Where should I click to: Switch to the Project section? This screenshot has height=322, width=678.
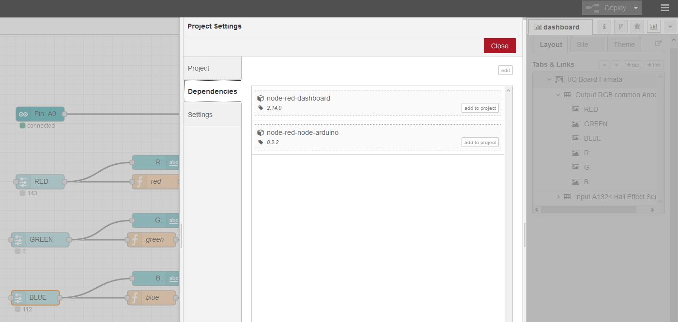[199, 68]
